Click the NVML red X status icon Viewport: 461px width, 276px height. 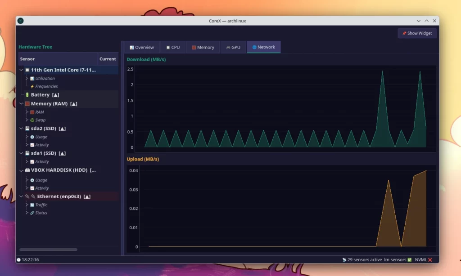coord(430,260)
